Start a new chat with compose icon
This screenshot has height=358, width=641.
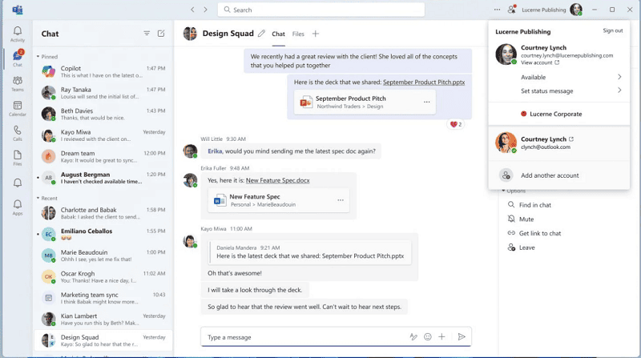pyautogui.click(x=161, y=34)
